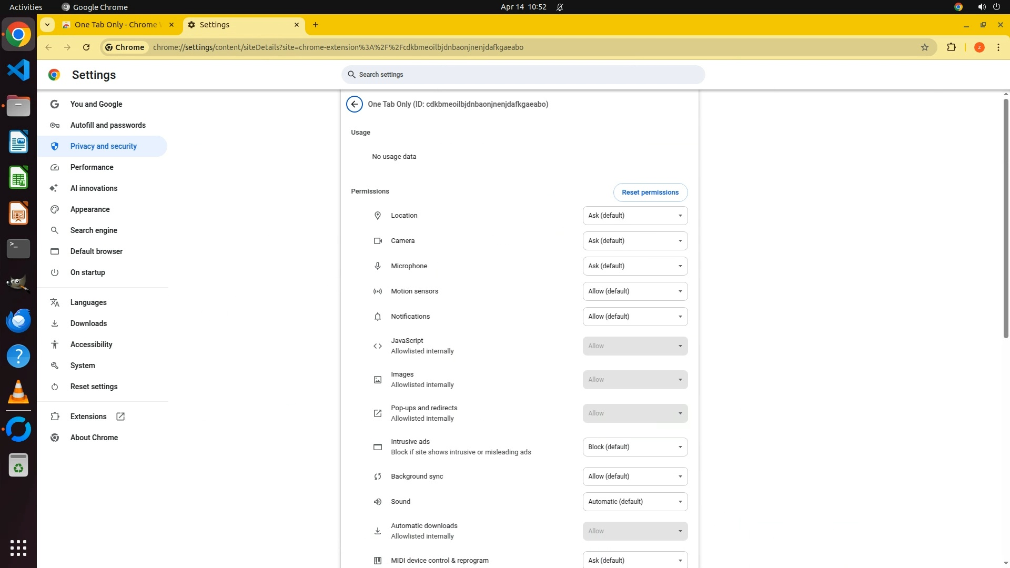Click the profile avatar icon
Screen dimensions: 1010x568
coord(979,47)
